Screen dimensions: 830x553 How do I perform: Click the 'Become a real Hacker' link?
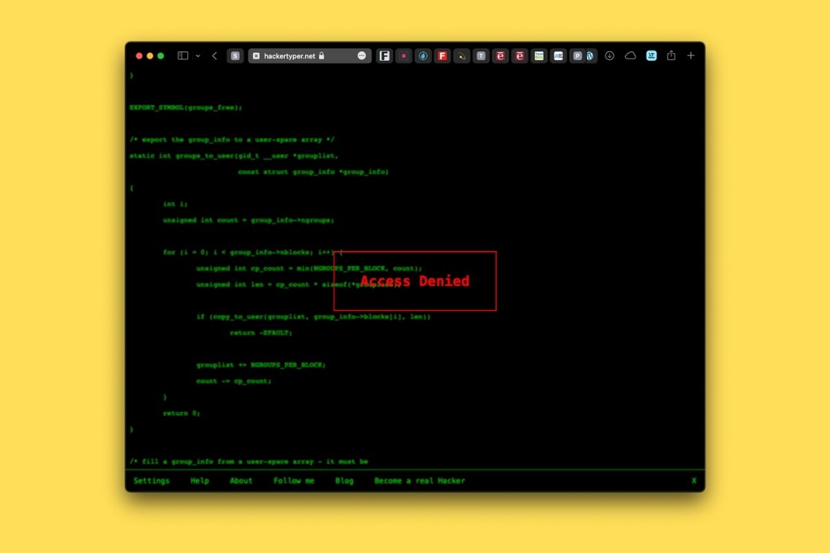coord(420,480)
